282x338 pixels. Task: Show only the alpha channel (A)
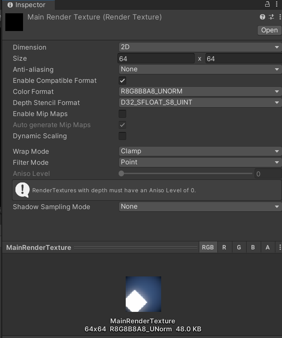[267, 248]
